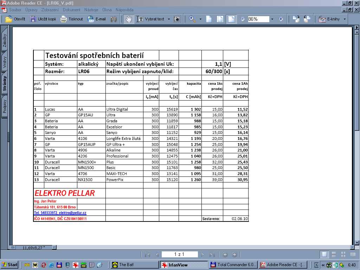360x270 pixels.
Task: Open the Úpravy menu
Action: pyautogui.click(x=31, y=10)
